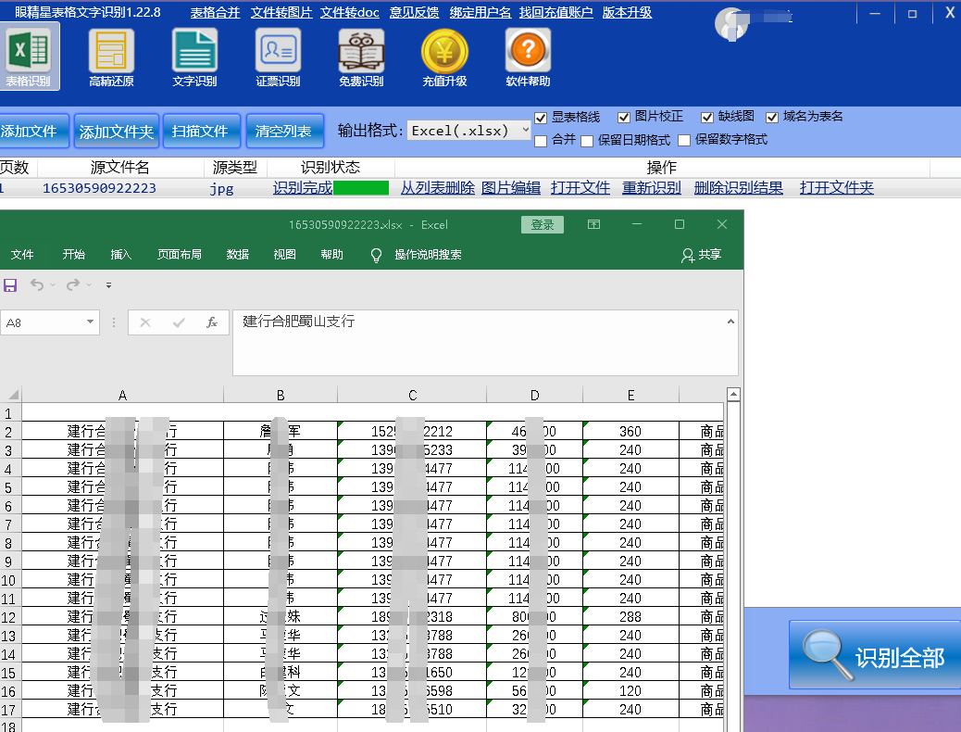Select column C header
961x732 pixels.
[412, 395]
